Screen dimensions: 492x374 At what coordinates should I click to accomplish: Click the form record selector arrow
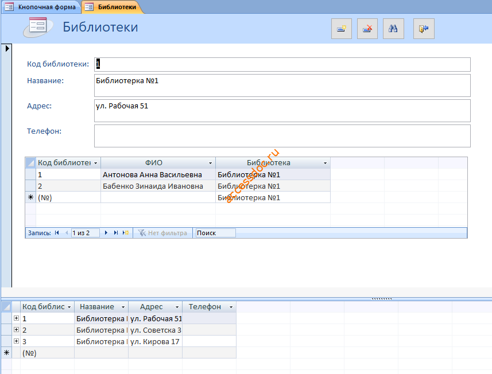7,49
